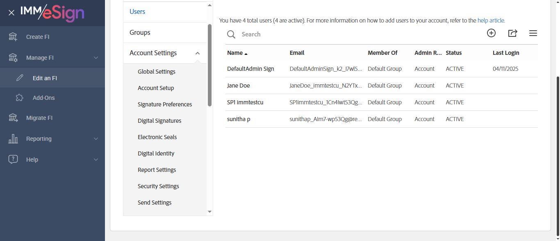Screen dimensions: 560x241
Task: Click the Add-Ons puzzle icon
Action: pos(19,98)
